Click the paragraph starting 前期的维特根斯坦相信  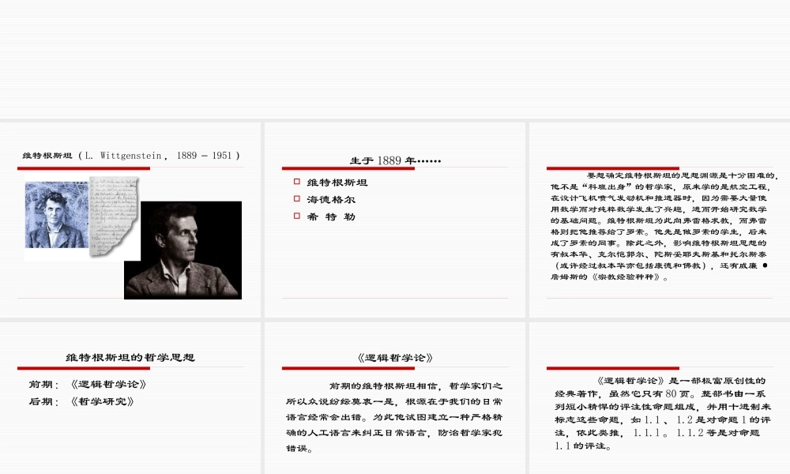pos(394,417)
